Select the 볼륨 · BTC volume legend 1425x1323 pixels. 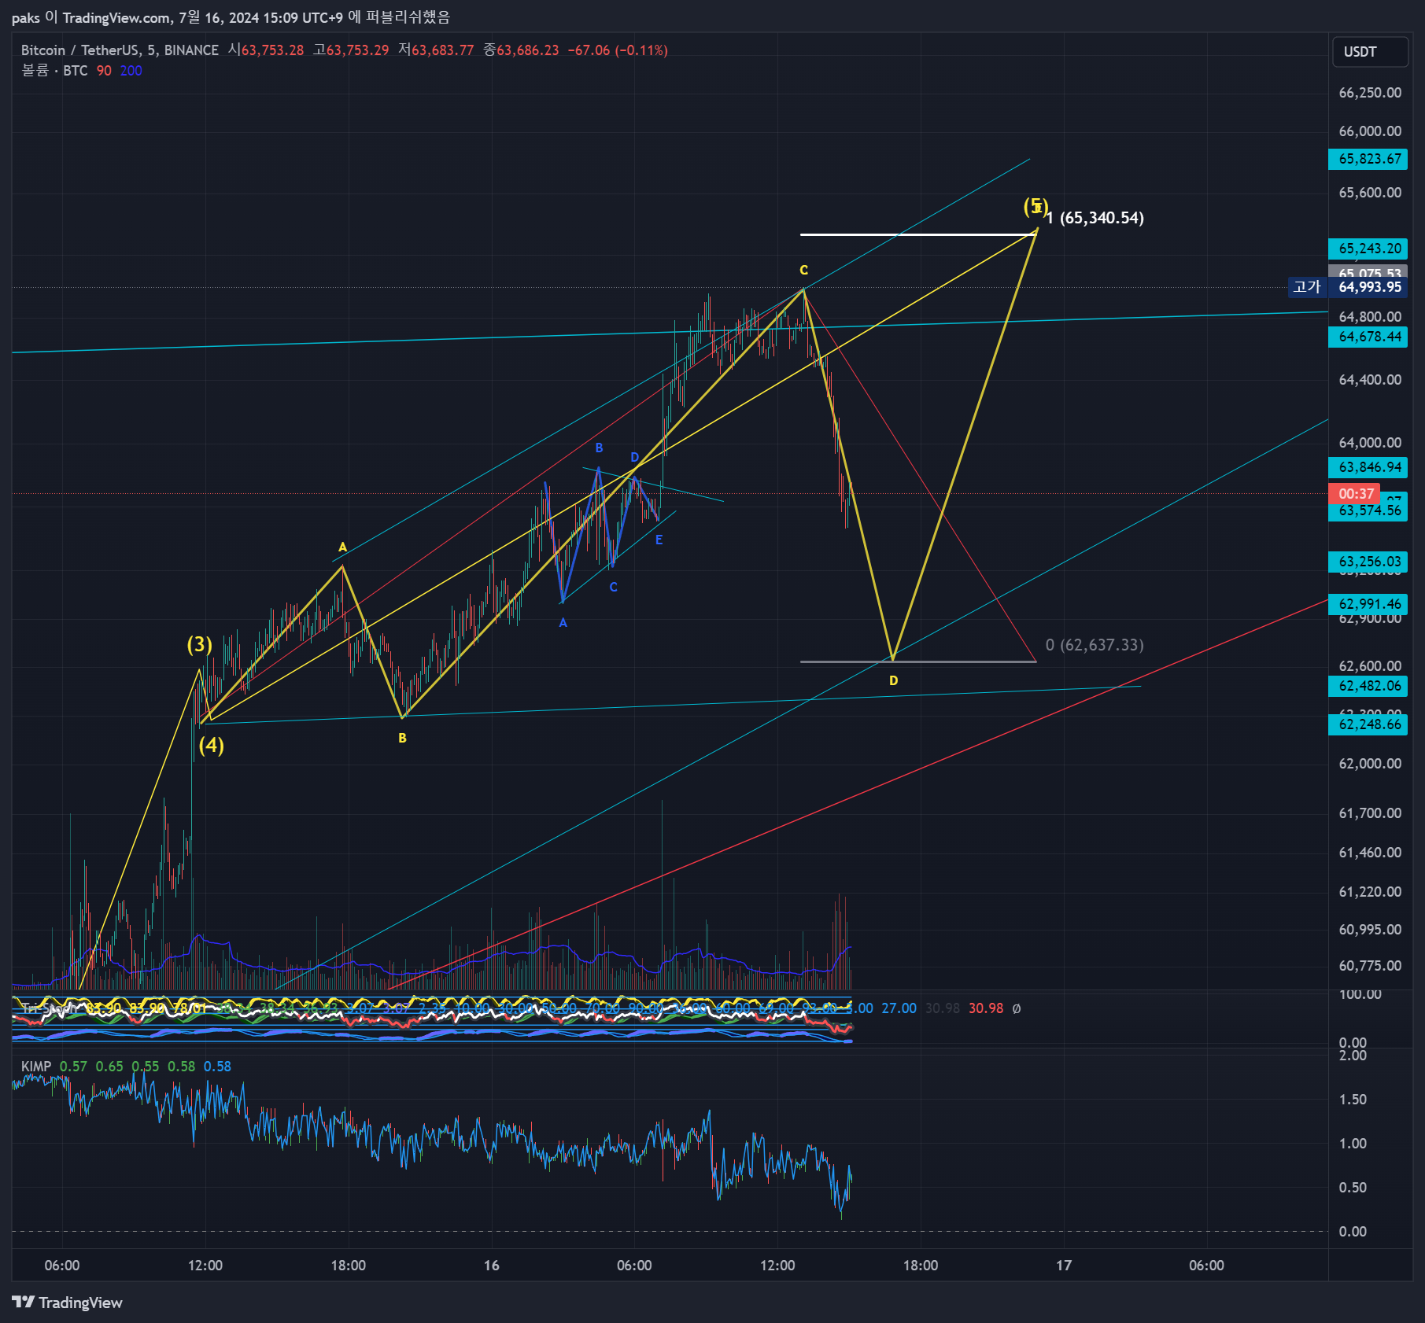pyautogui.click(x=54, y=71)
